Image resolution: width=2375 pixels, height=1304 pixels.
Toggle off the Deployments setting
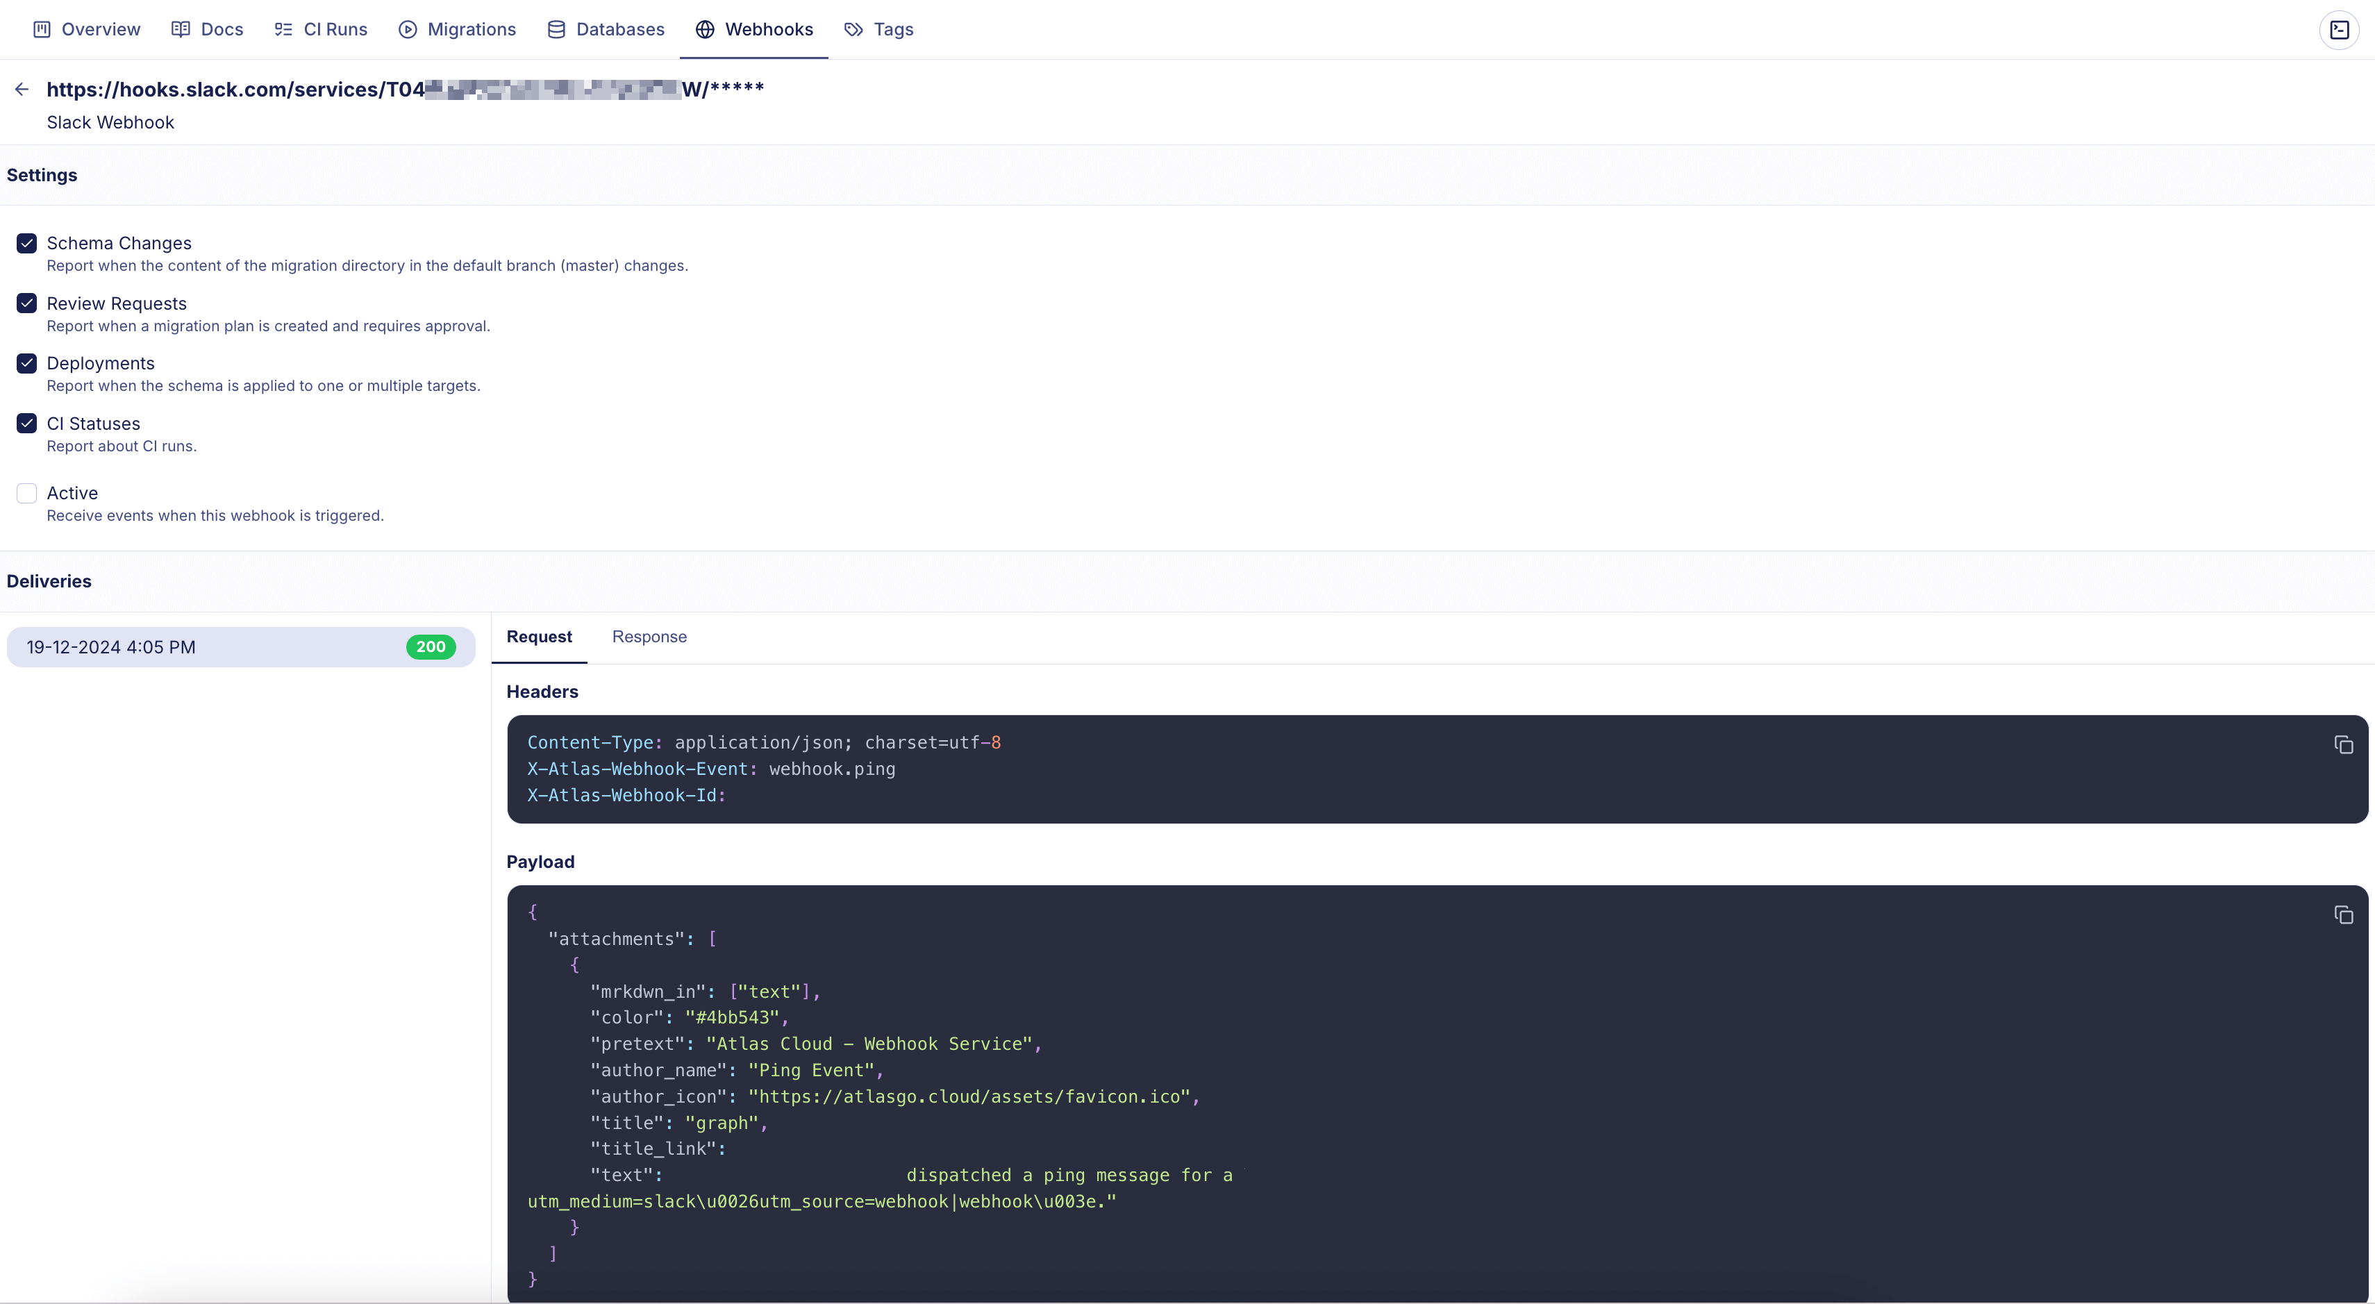point(27,363)
